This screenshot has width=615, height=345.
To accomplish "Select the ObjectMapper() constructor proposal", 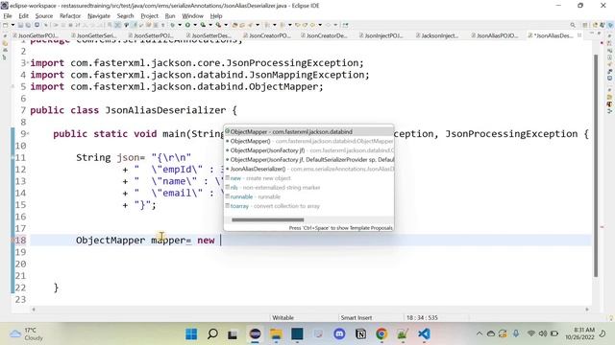I will tap(308, 141).
